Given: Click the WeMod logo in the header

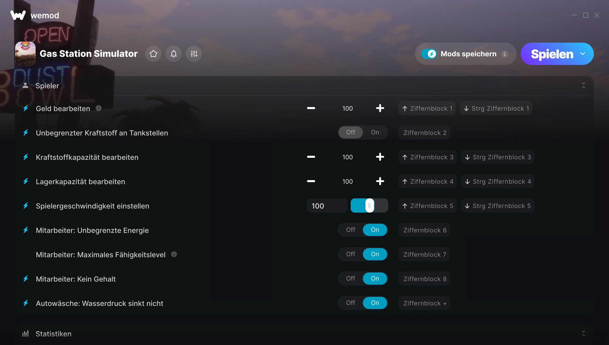Looking at the screenshot, I should [18, 15].
